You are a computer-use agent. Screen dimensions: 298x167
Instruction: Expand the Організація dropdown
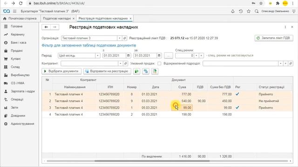point(119,38)
